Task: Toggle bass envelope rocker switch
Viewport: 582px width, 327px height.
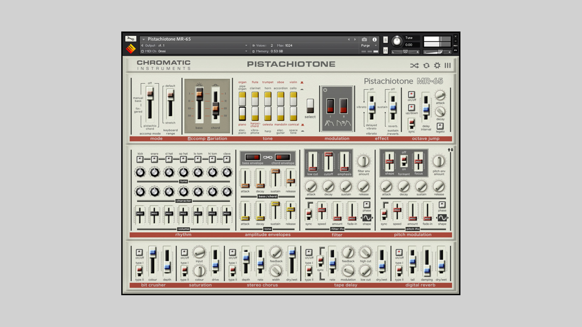Action: click(253, 157)
